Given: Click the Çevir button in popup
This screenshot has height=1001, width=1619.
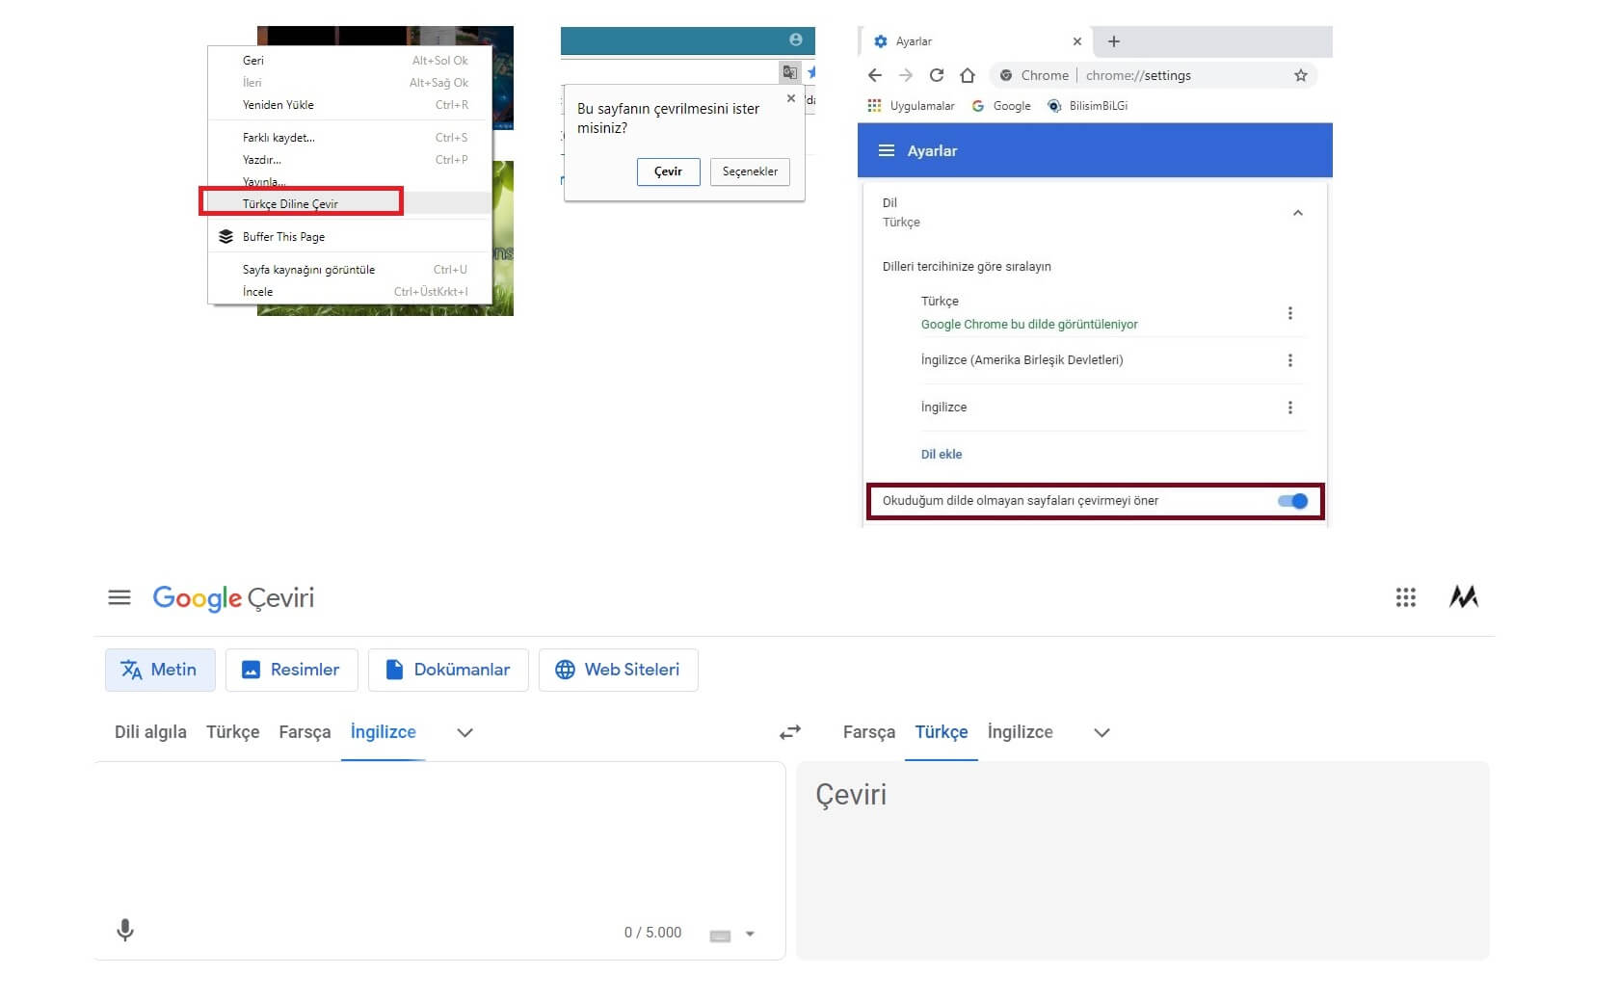Looking at the screenshot, I should tap(669, 171).
